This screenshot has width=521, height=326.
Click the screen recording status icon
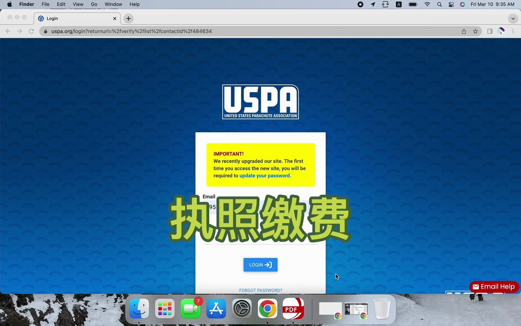click(x=360, y=4)
